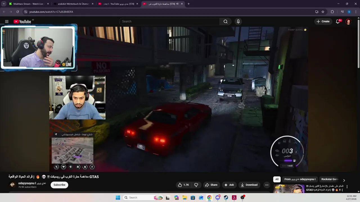Open more actions three-dot menu
360x202 pixels.
(267, 185)
